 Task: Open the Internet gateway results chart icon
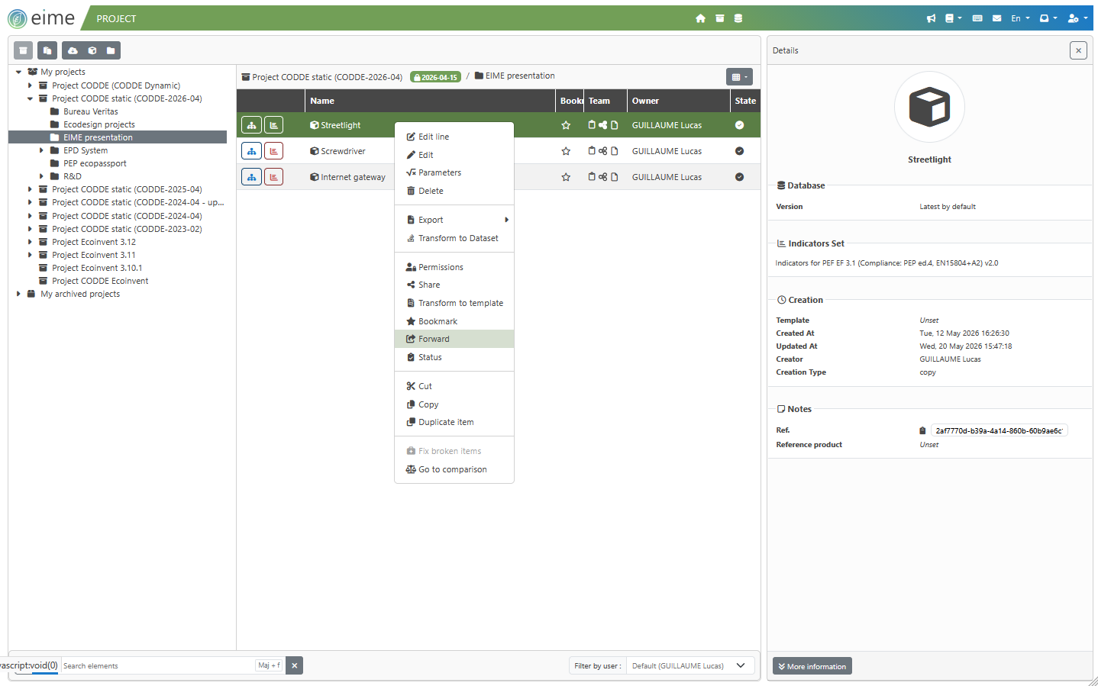[x=273, y=177]
